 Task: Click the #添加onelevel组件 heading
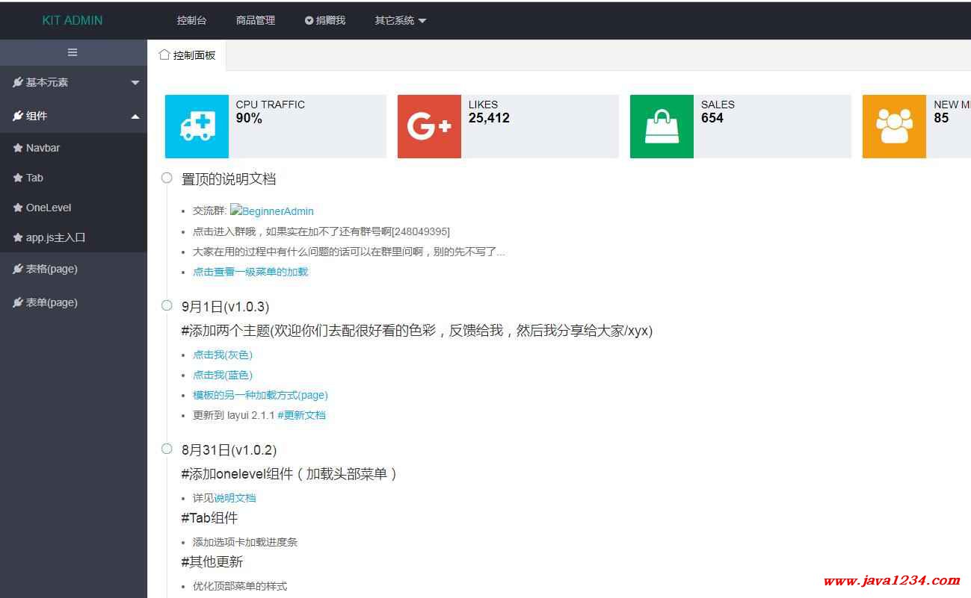[x=289, y=474]
